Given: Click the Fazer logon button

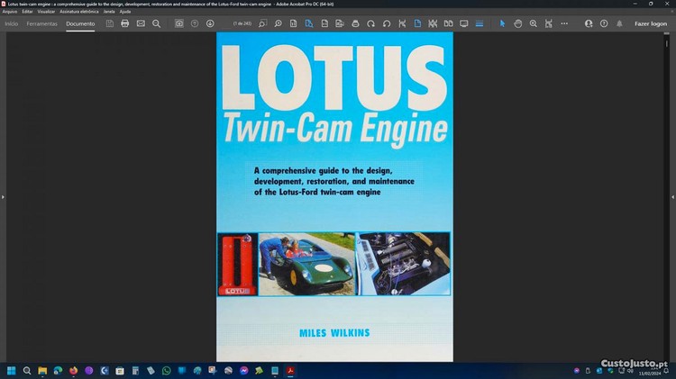Looking at the screenshot, I should [651, 23].
